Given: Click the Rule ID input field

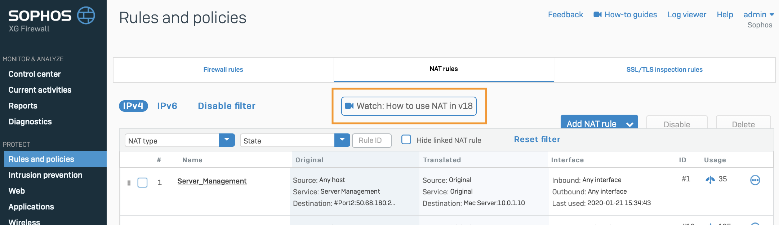Looking at the screenshot, I should pyautogui.click(x=371, y=140).
